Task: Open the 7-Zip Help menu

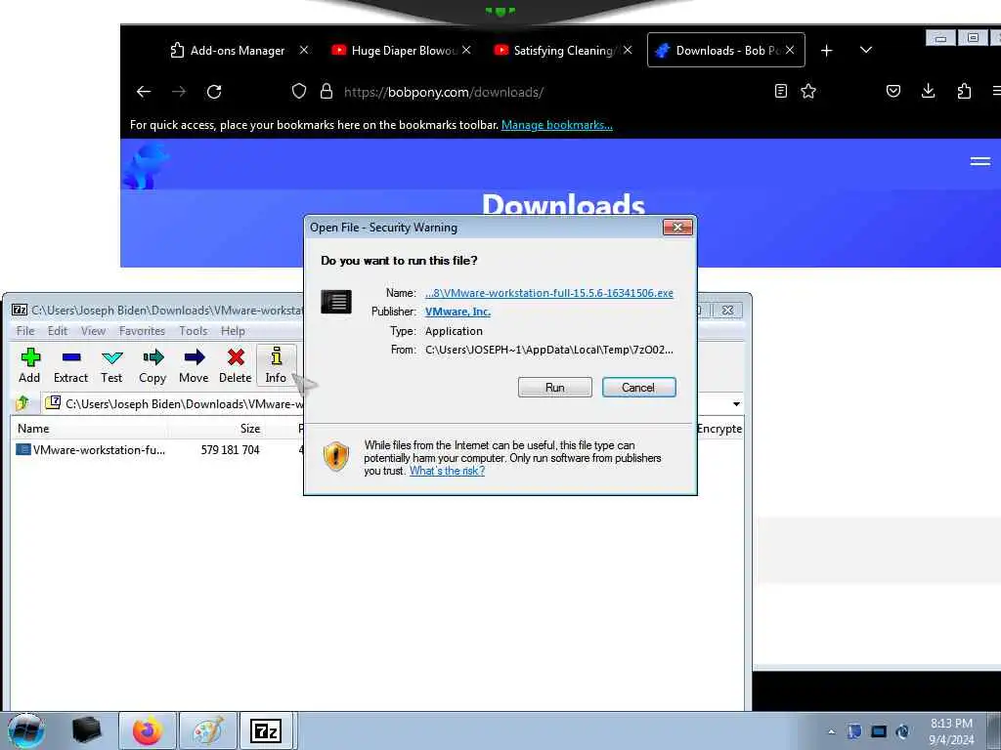Action: click(x=233, y=331)
